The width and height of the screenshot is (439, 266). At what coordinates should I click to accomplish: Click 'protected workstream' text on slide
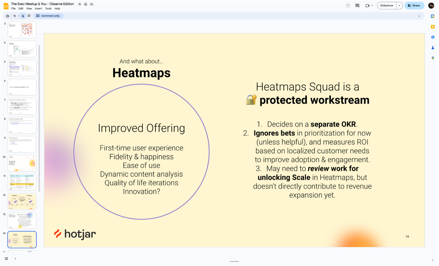coord(315,100)
